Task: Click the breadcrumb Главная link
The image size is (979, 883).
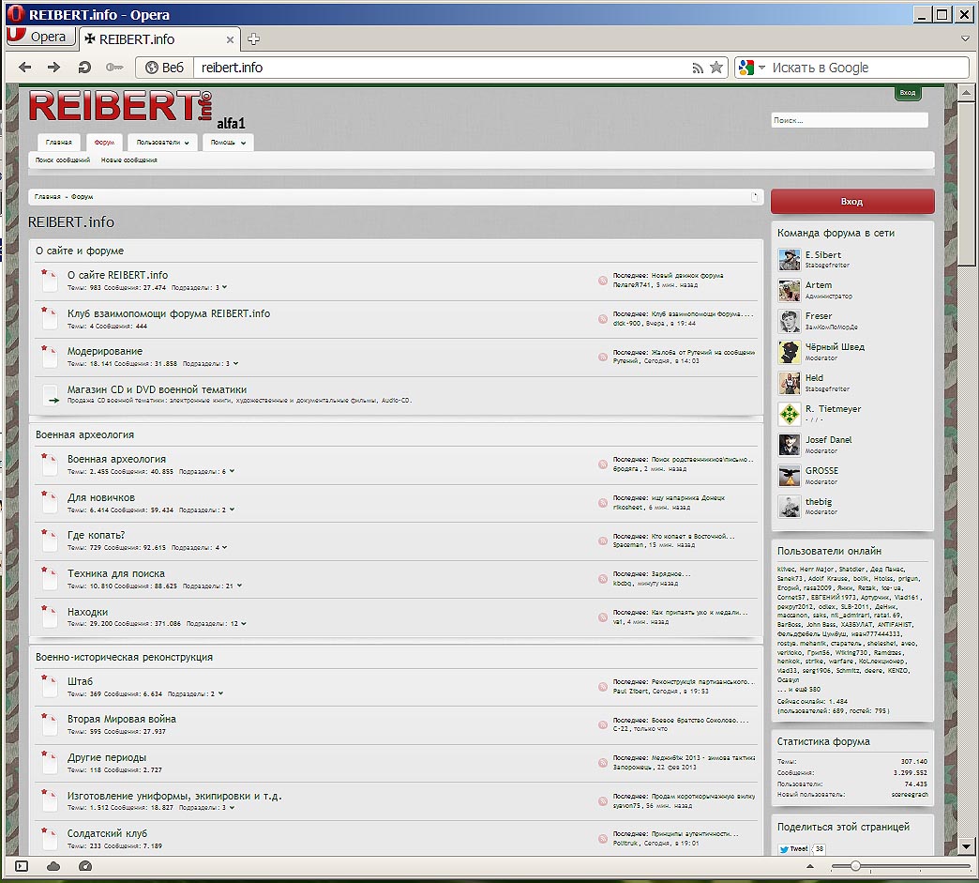Action: pos(48,197)
